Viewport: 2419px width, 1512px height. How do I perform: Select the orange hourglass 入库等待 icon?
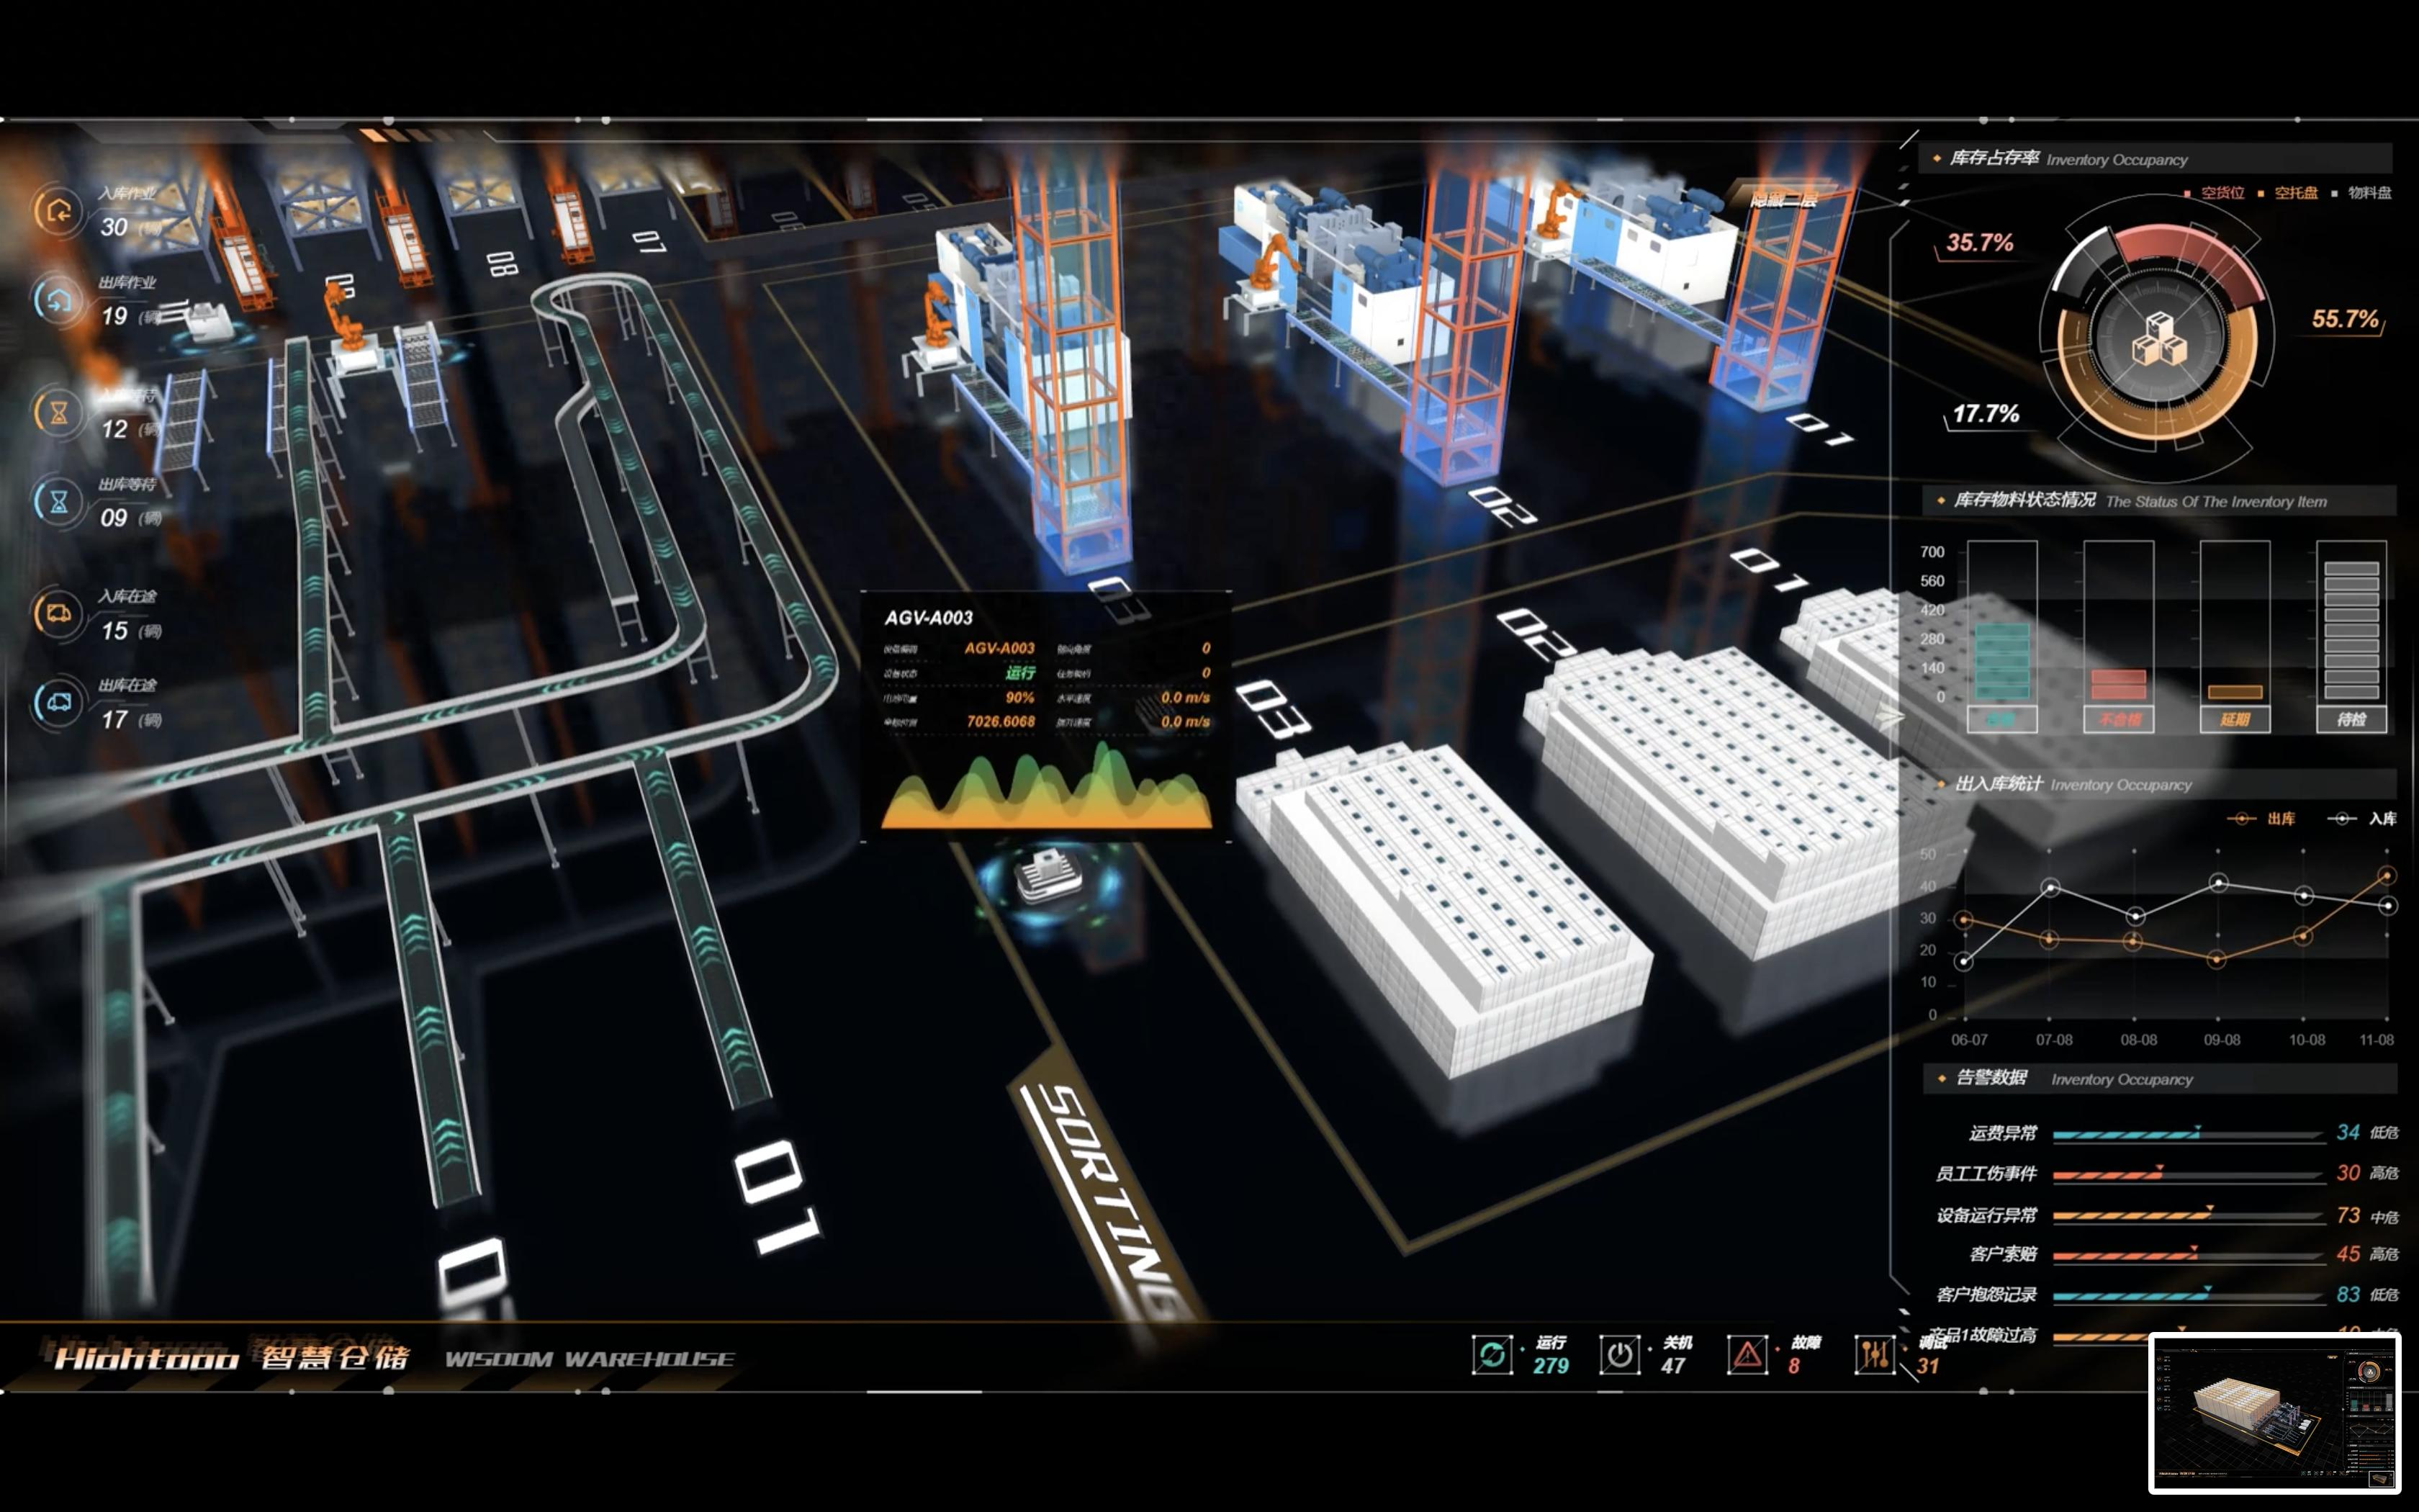coord(58,412)
